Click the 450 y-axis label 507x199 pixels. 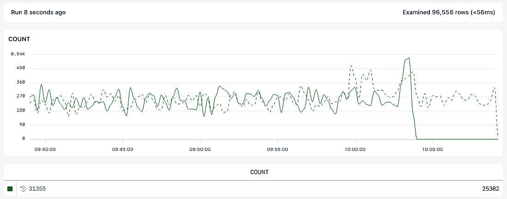(x=21, y=68)
